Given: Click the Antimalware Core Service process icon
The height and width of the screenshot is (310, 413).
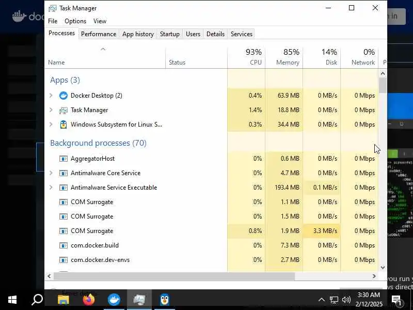Looking at the screenshot, I should [x=63, y=173].
